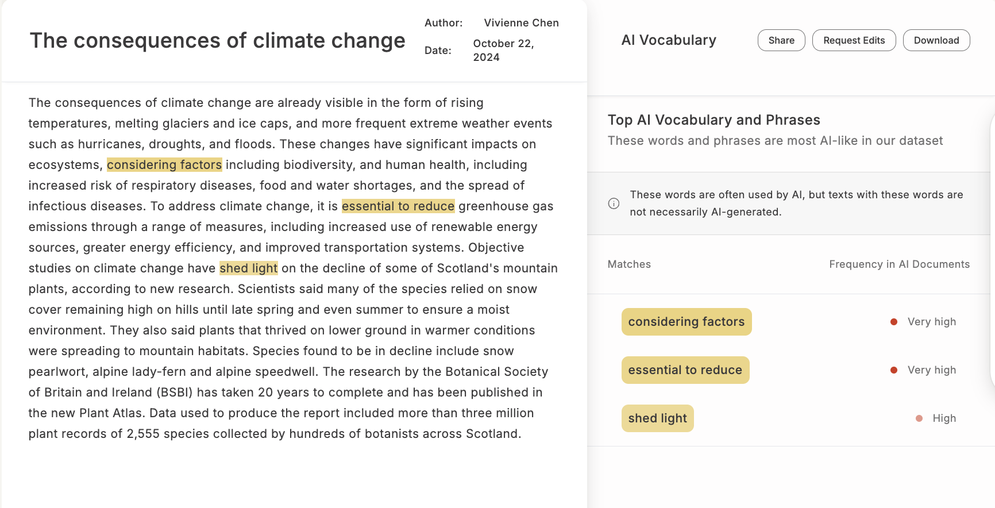Click the AI Vocabulary panel heading
995x508 pixels.
point(669,40)
